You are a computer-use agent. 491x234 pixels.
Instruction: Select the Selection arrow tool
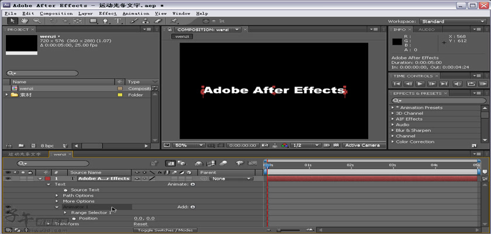(12, 21)
